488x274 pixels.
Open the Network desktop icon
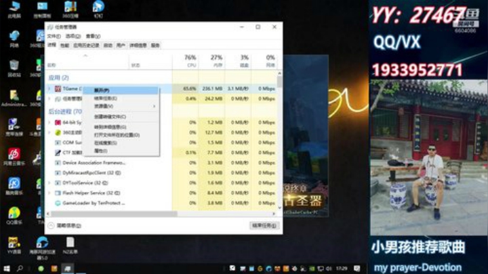pyautogui.click(x=14, y=39)
